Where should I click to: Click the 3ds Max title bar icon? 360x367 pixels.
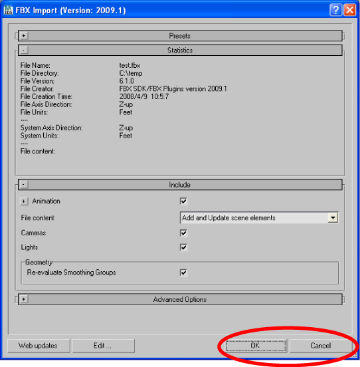pos(9,10)
